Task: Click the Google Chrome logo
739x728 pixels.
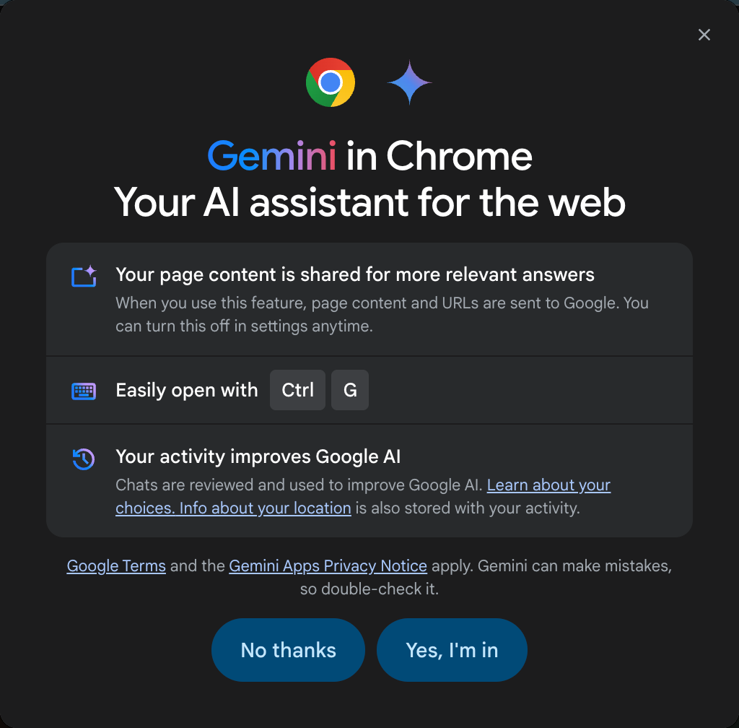Action: pos(331,82)
